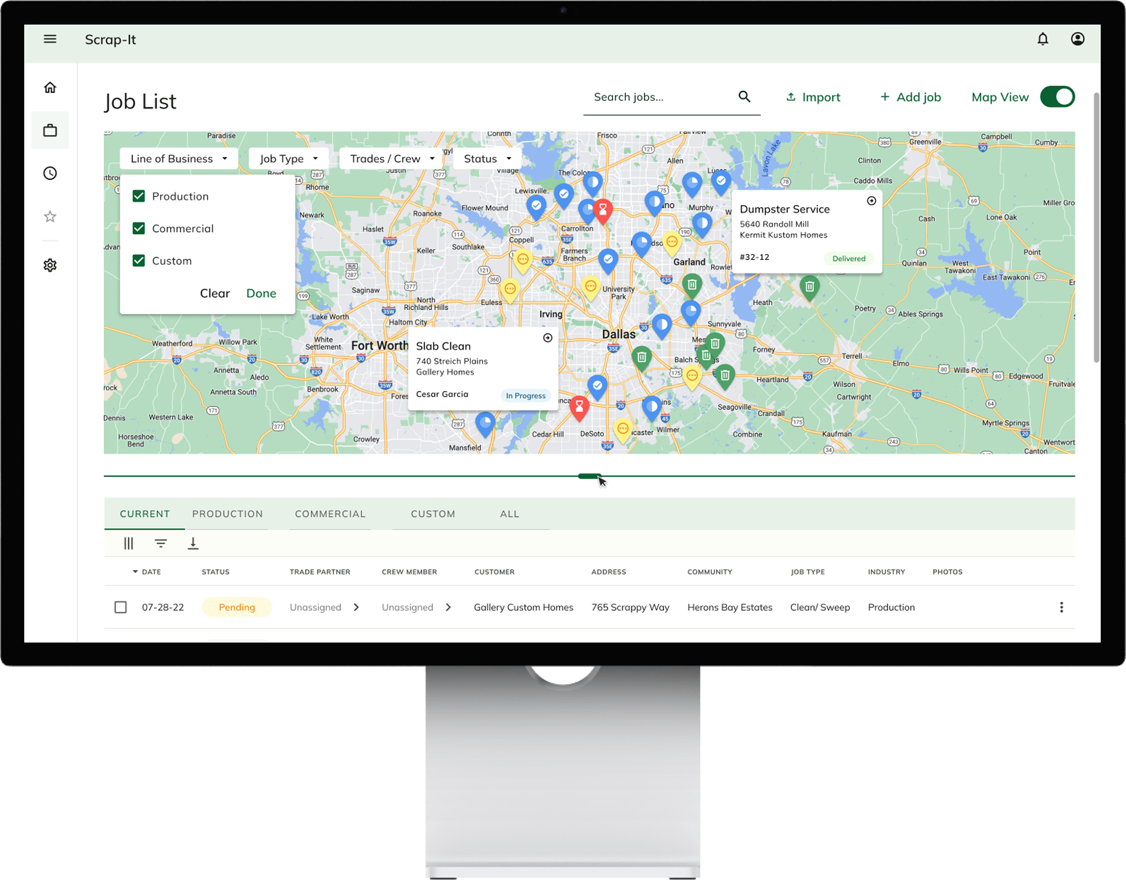Open notifications bell icon

coord(1043,39)
